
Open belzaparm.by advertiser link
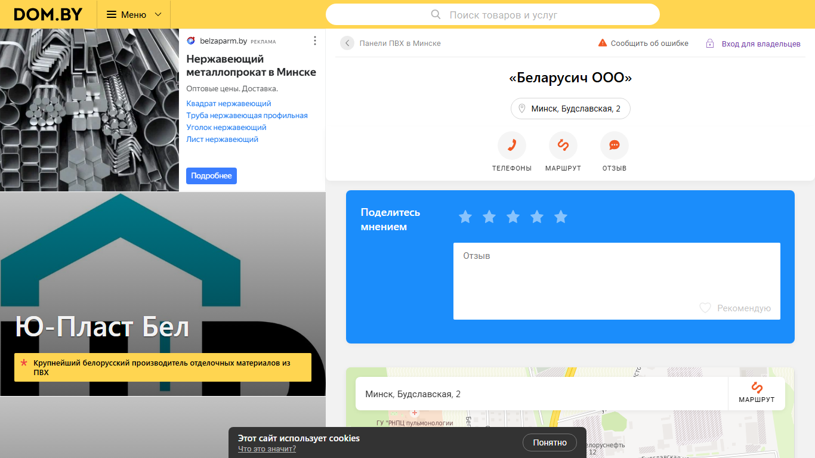(223, 41)
